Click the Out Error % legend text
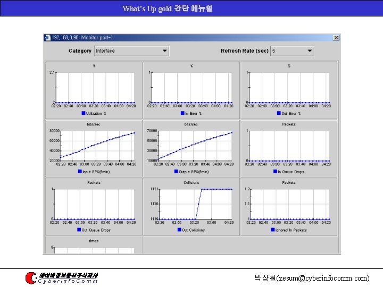The image size is (383, 287). [291, 114]
